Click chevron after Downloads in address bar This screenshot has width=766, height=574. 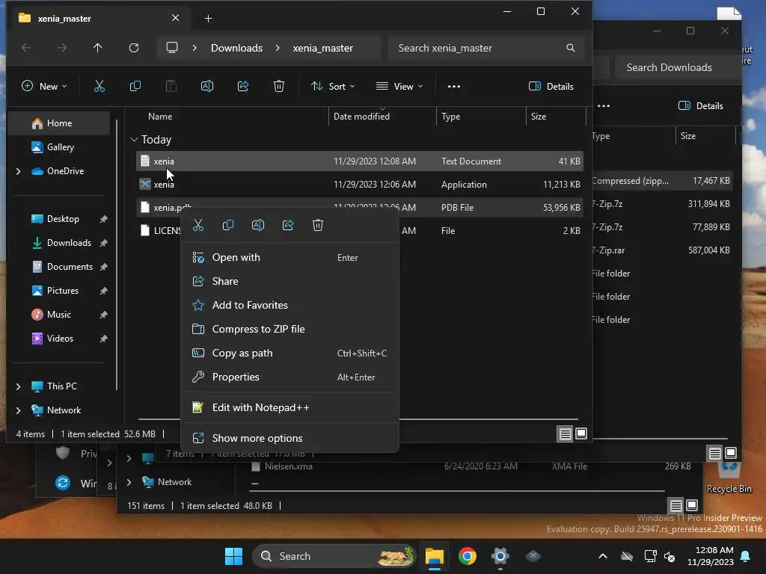click(278, 48)
